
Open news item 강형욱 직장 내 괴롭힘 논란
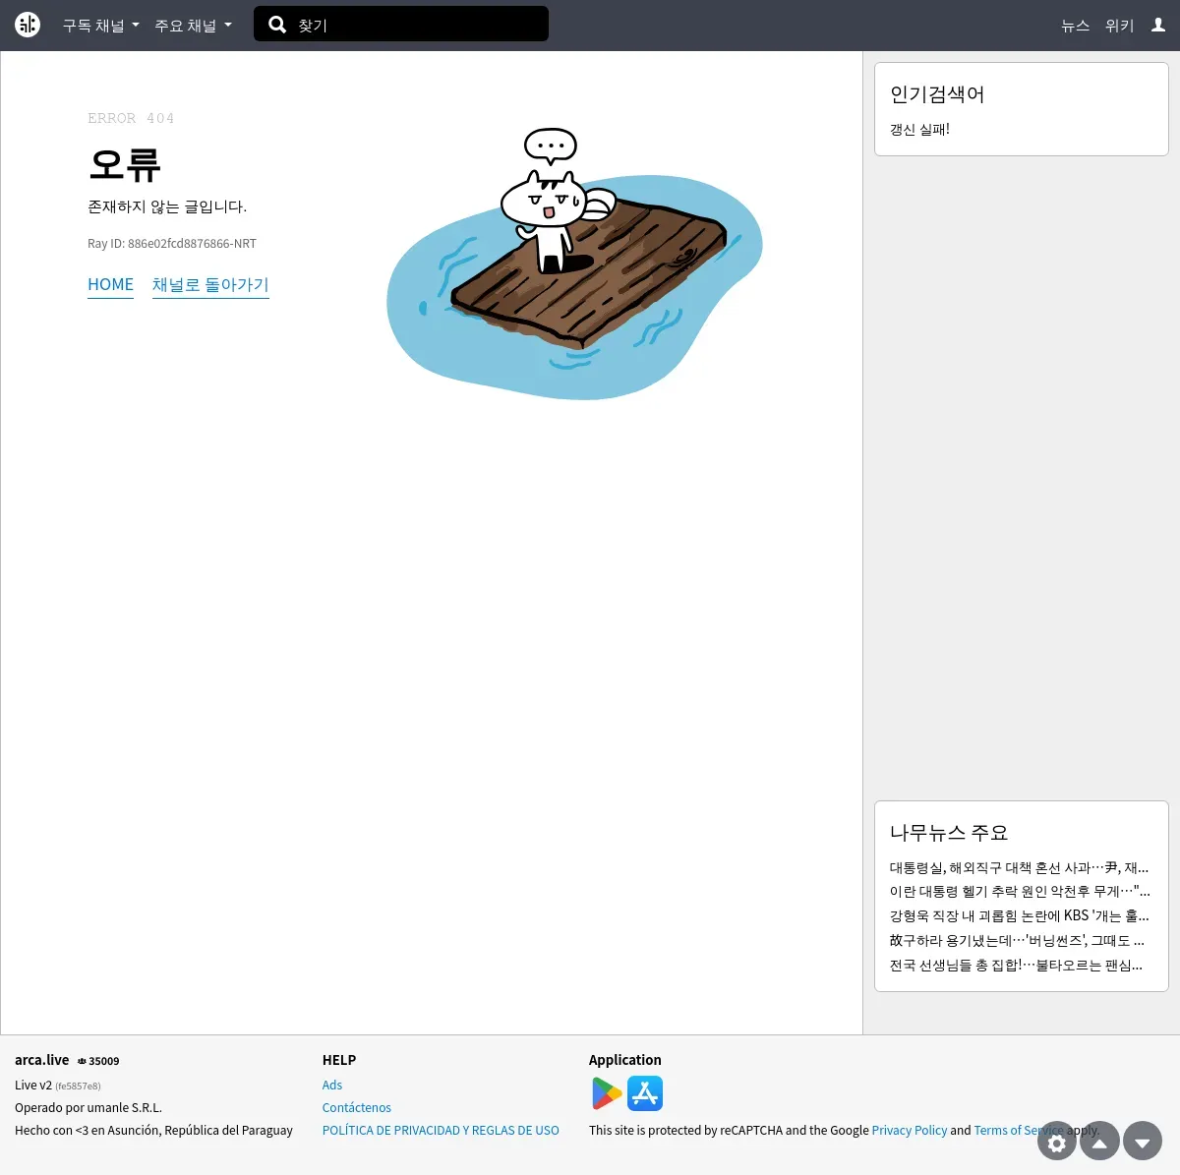click(1019, 915)
